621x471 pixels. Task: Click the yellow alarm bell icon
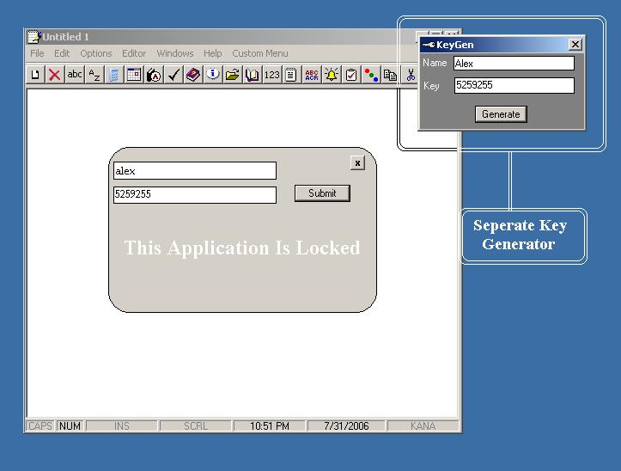331,76
